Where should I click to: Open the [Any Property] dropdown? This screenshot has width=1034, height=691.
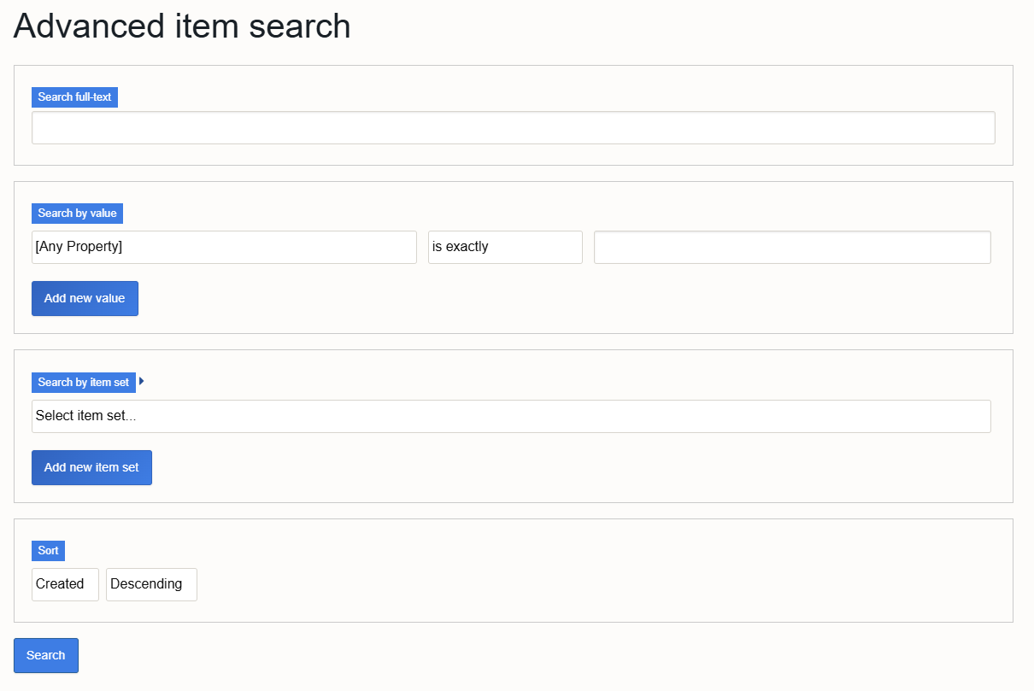pos(223,247)
